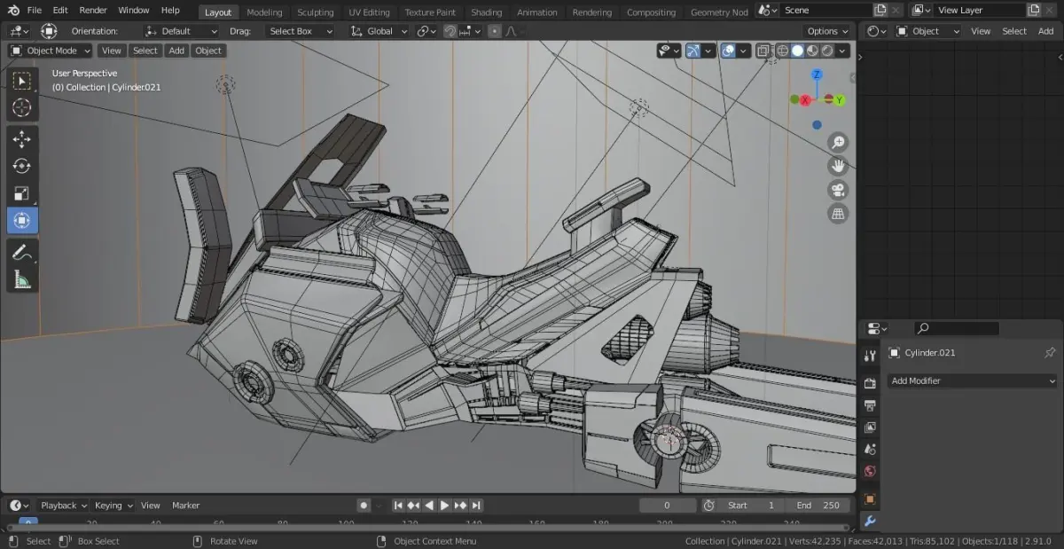The width and height of the screenshot is (1064, 549).
Task: Open the World properties tab icon
Action: point(870,472)
